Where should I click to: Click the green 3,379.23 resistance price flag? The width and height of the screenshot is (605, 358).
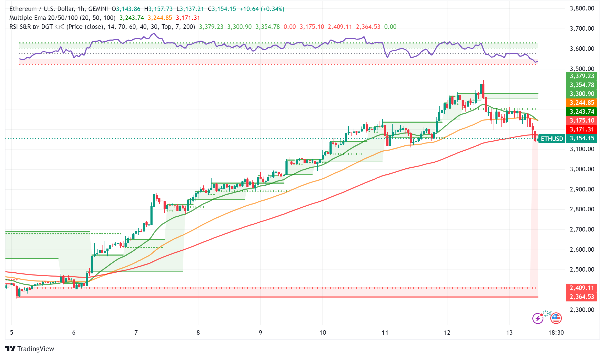[582, 76]
